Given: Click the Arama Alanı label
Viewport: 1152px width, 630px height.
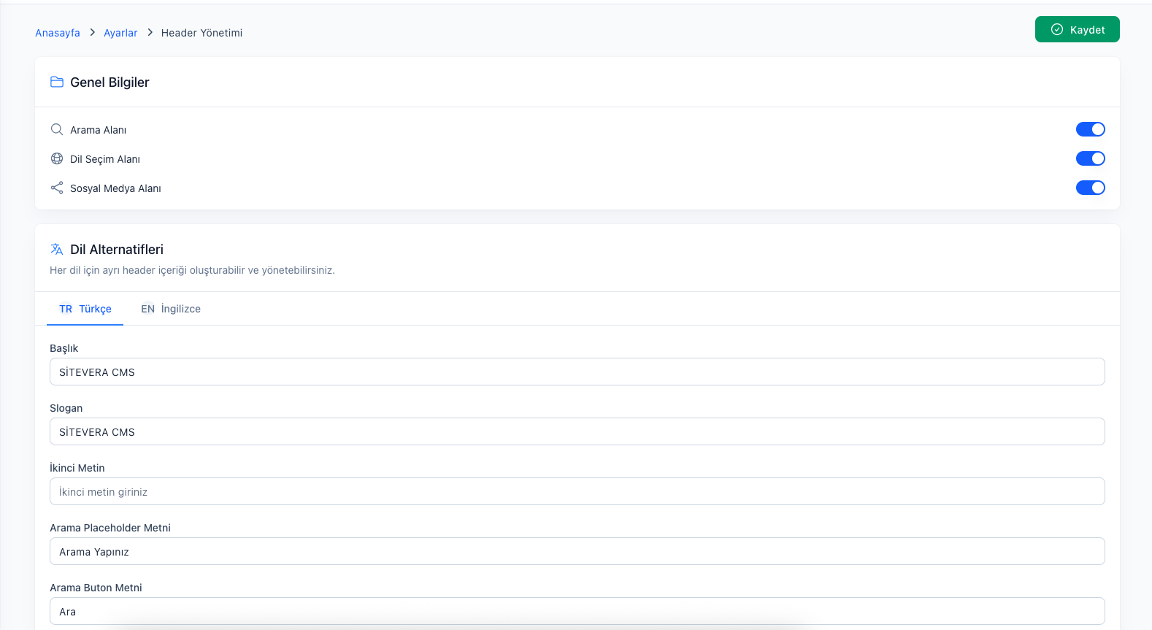Looking at the screenshot, I should coord(98,130).
